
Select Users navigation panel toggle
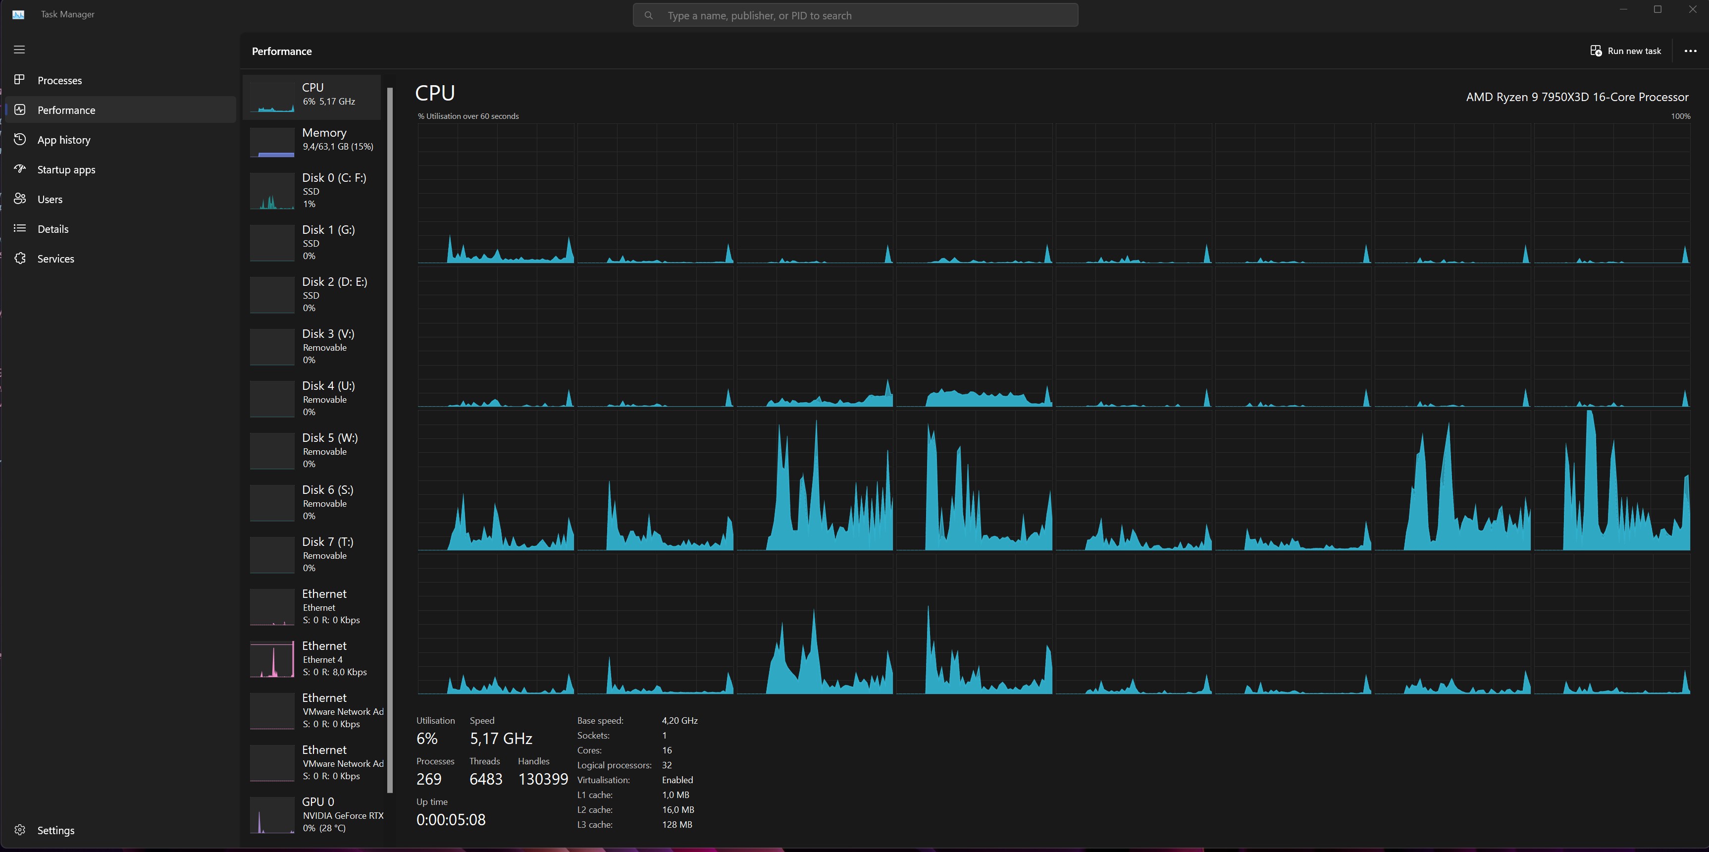(49, 198)
